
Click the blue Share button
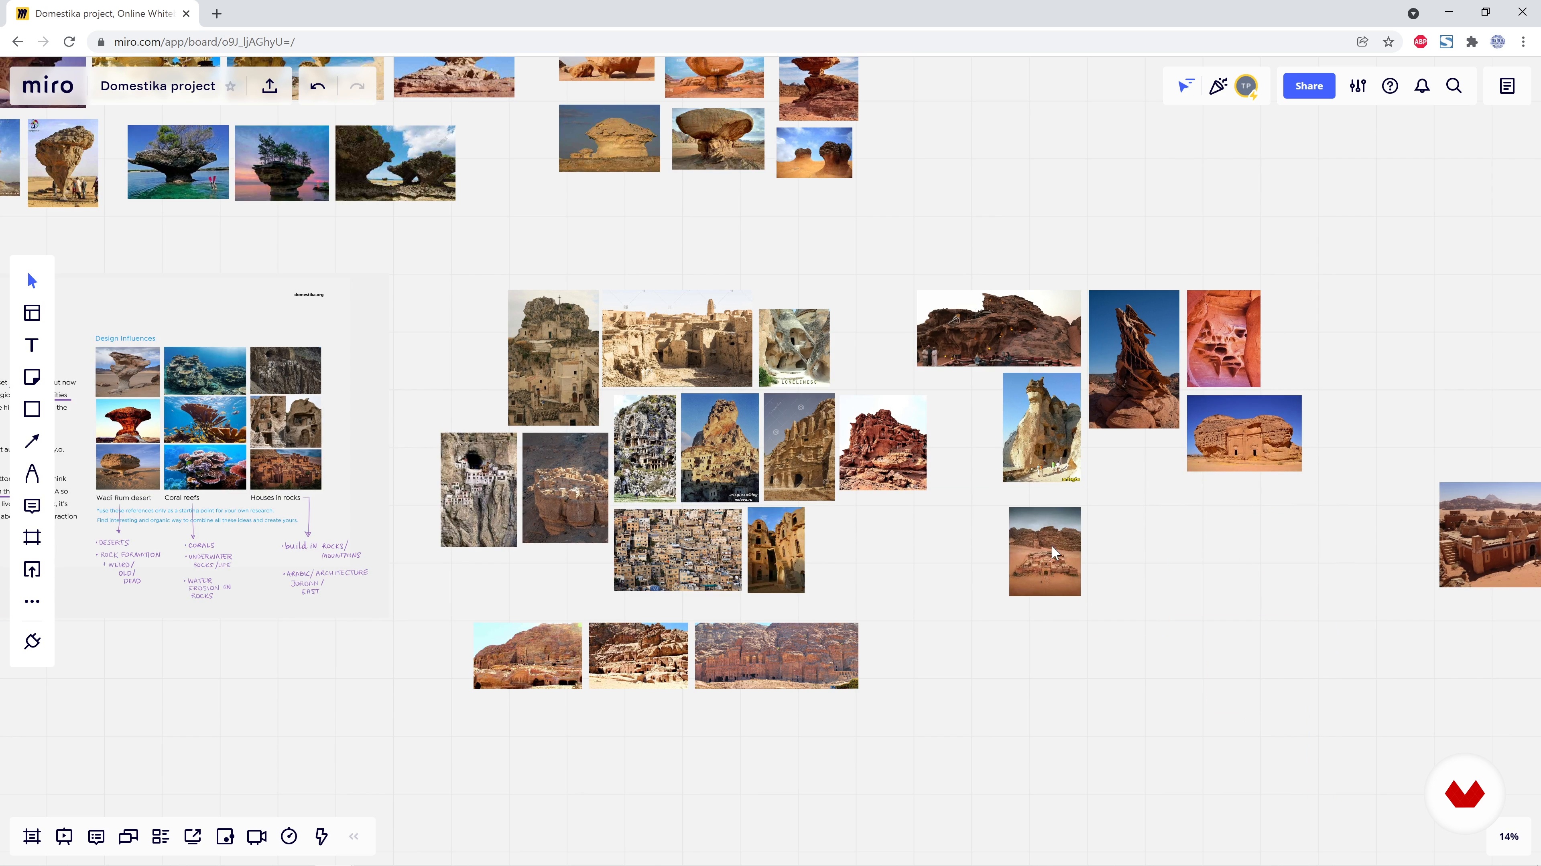tap(1309, 86)
